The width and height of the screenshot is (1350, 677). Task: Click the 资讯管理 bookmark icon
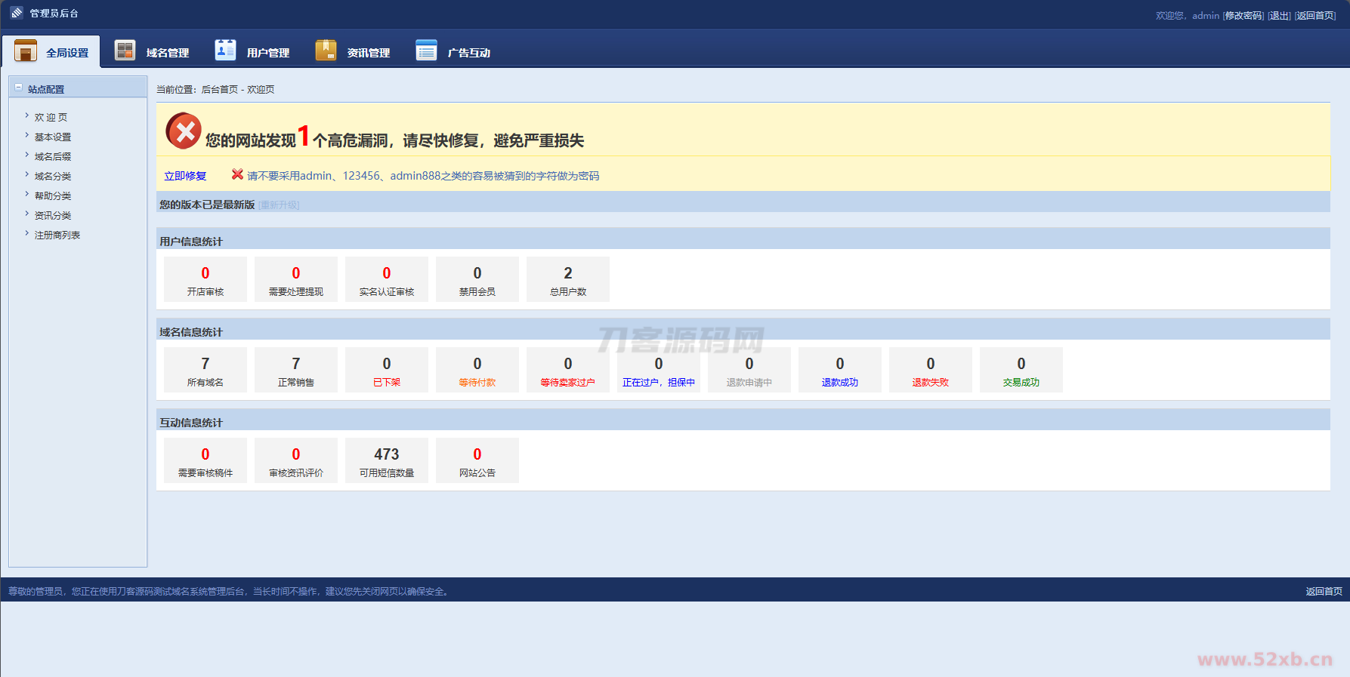[x=326, y=50]
